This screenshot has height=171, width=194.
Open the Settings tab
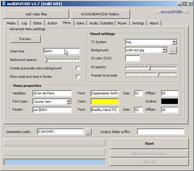pyautogui.click(x=138, y=23)
